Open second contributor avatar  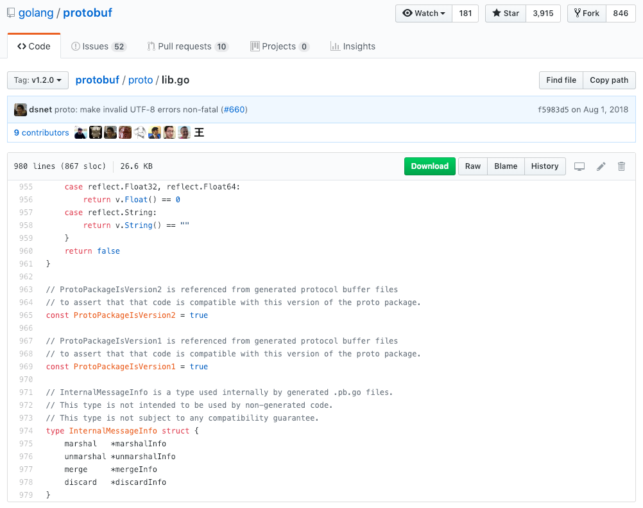click(x=95, y=132)
